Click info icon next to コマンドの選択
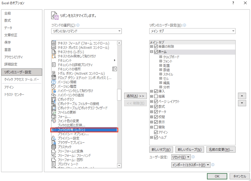Screen dimensions: 251x181 (78, 25)
